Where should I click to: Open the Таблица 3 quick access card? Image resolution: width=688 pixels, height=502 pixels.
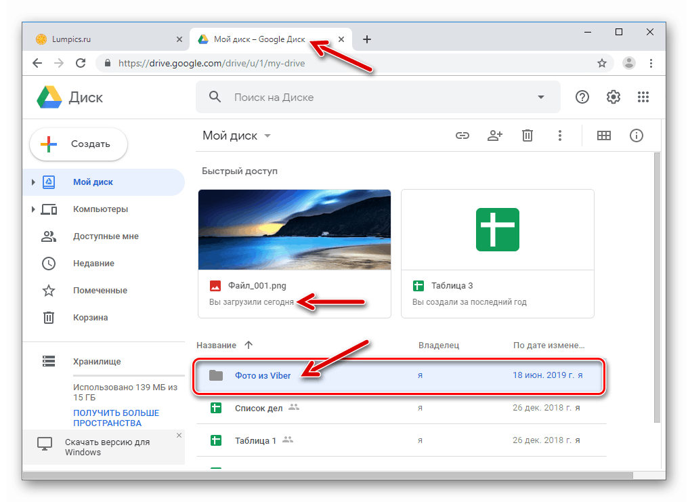[x=498, y=253]
